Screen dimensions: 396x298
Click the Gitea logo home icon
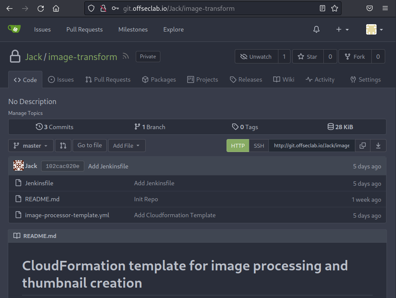click(14, 29)
